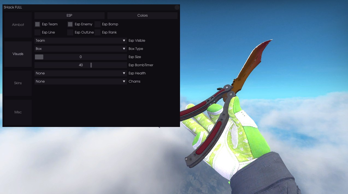Click the Chams label
348x194 pixels.
[x=134, y=81]
